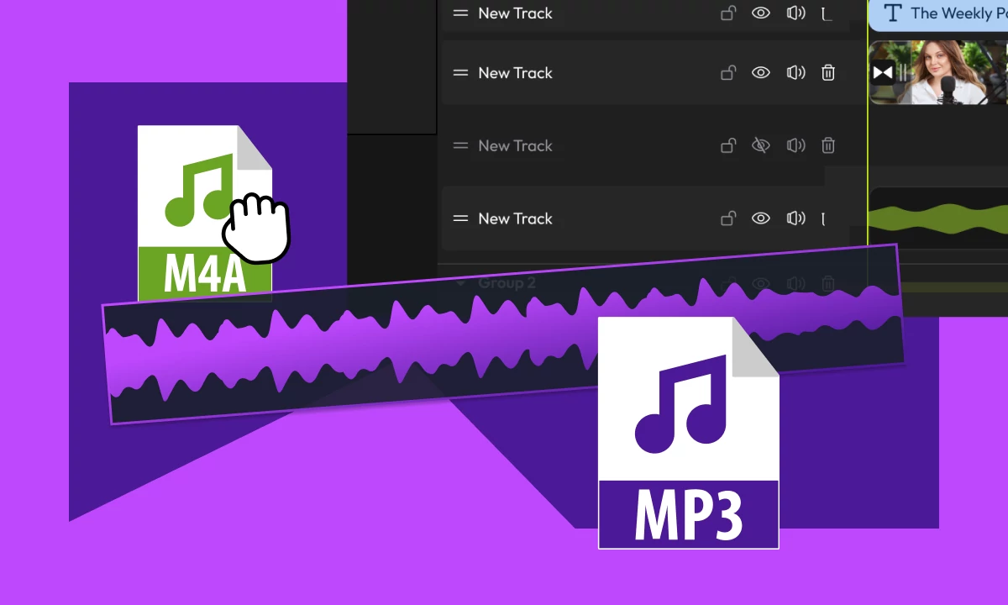1008x605 pixels.
Task: Click the padlock icon on the fourth New Track
Action: pyautogui.click(x=727, y=218)
